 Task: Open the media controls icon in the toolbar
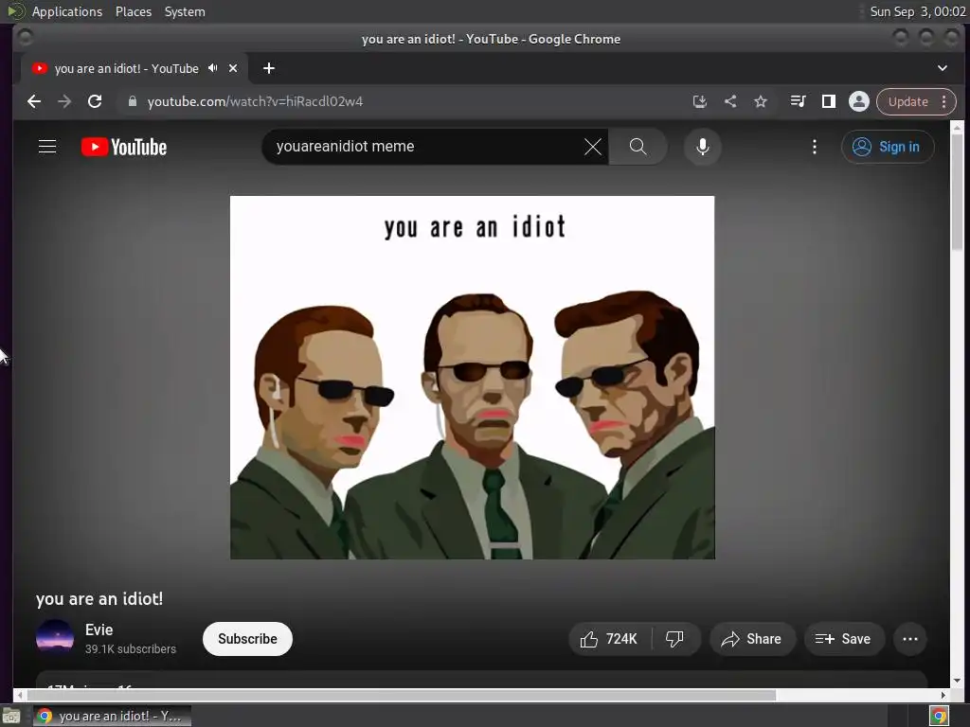[x=798, y=101]
